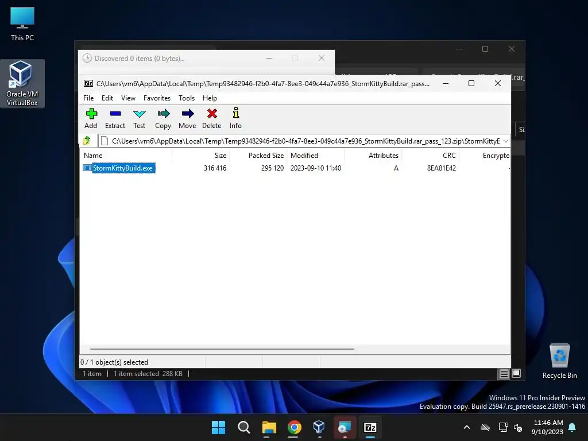This screenshot has width=588, height=441.
Task: Select the Move toolbar button
Action: [187, 118]
